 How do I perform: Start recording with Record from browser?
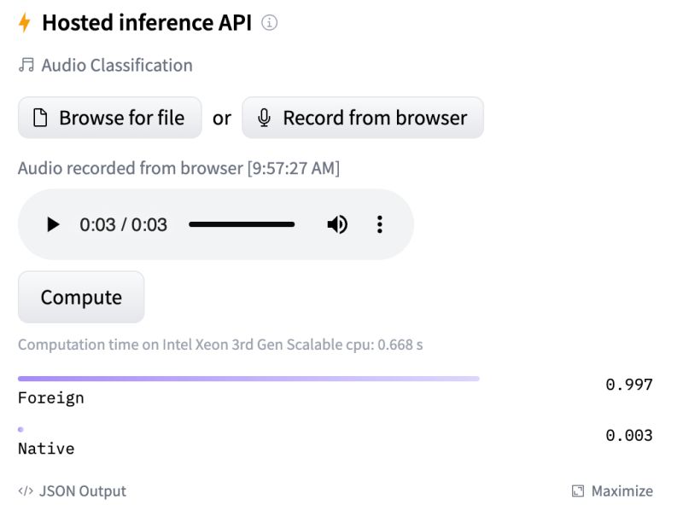click(362, 118)
